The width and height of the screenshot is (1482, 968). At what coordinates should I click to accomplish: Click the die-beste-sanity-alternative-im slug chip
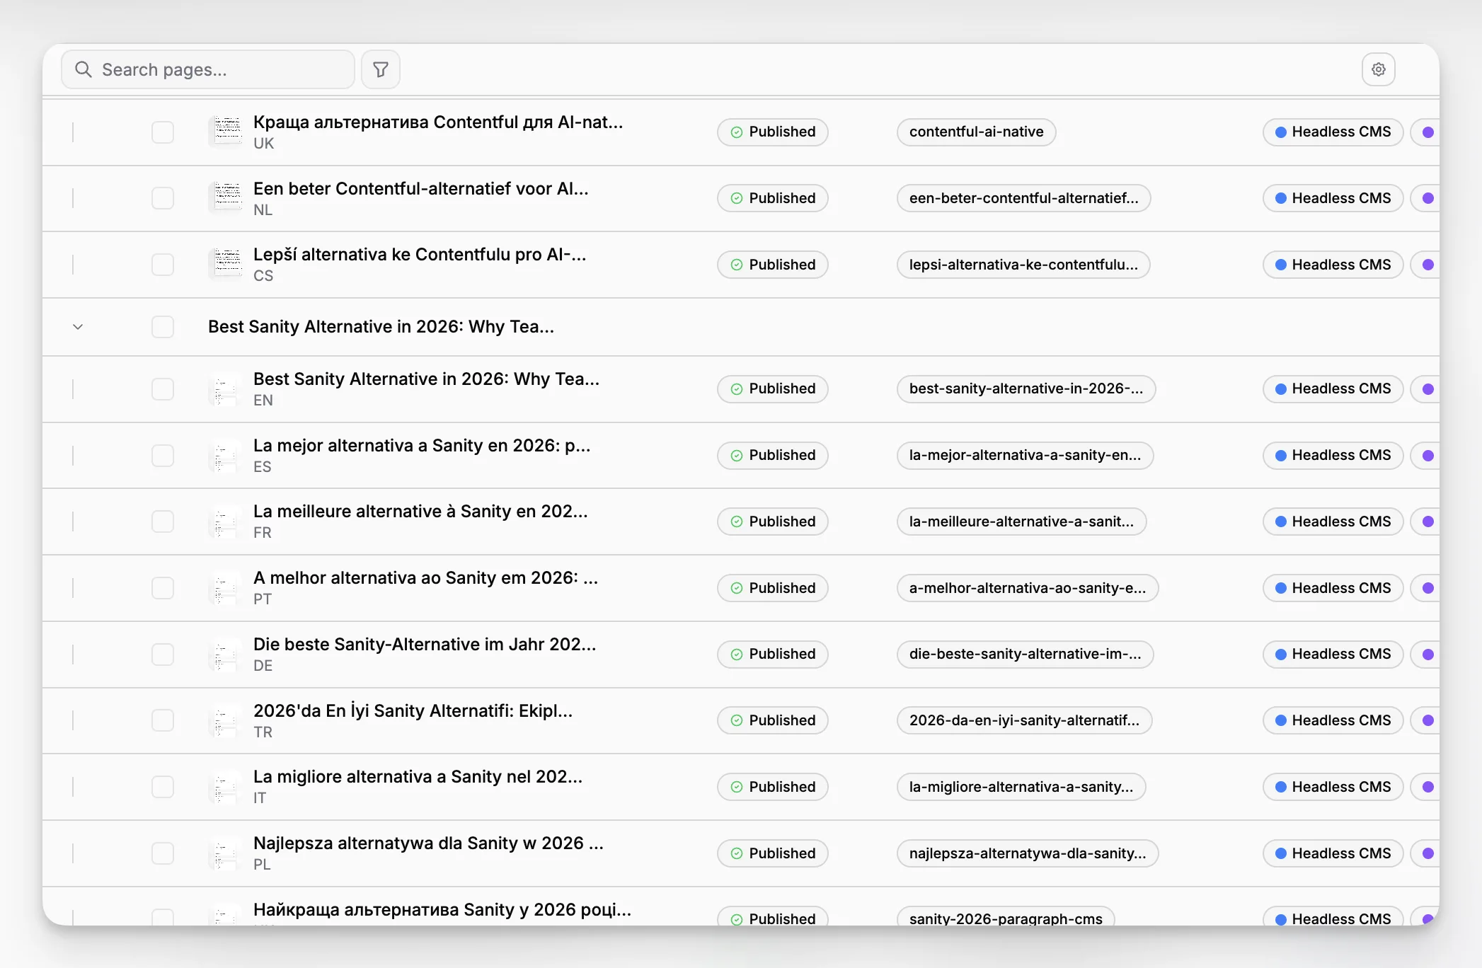(x=1025, y=655)
